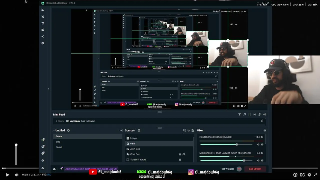Click the video player vertical volume slider
320x180 pixels.
[x=16, y=154]
